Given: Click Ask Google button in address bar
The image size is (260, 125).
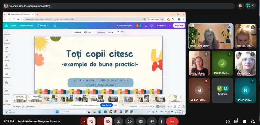Looking at the screenshot, I should click(x=153, y=19).
